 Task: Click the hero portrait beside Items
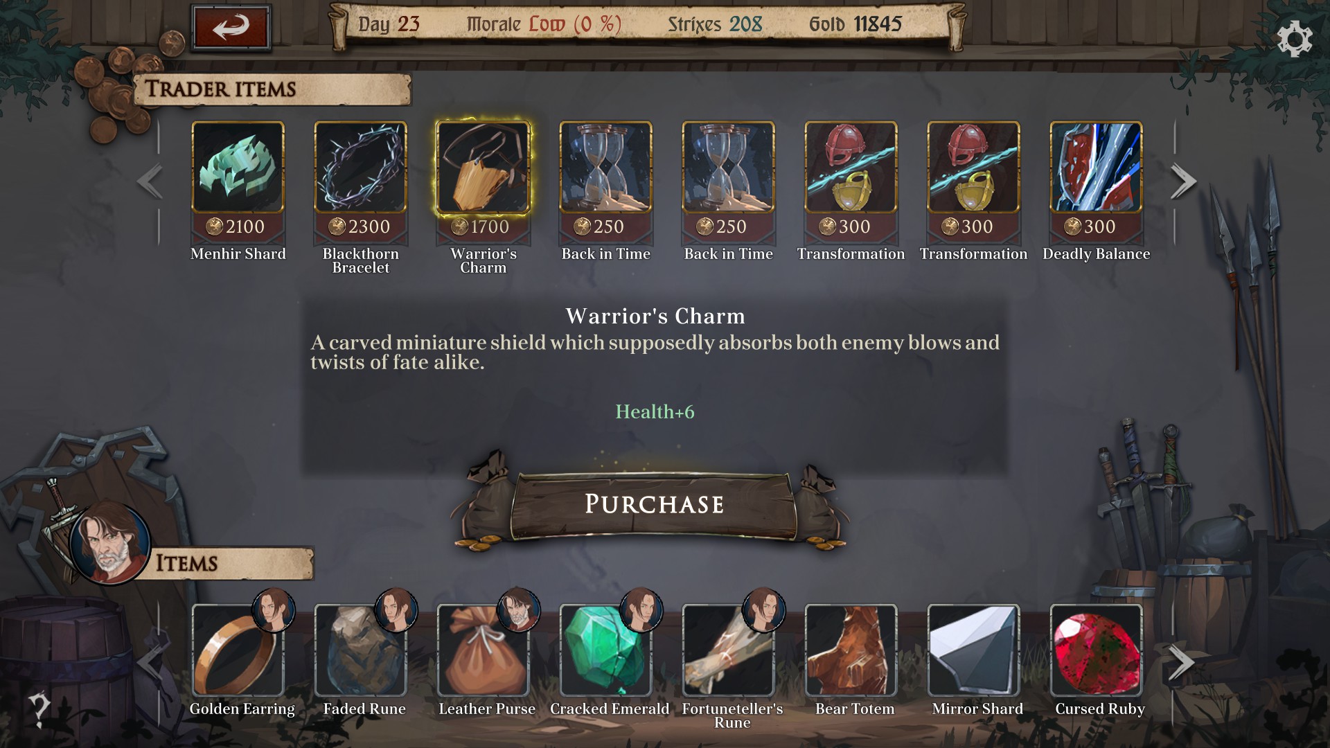point(109,543)
